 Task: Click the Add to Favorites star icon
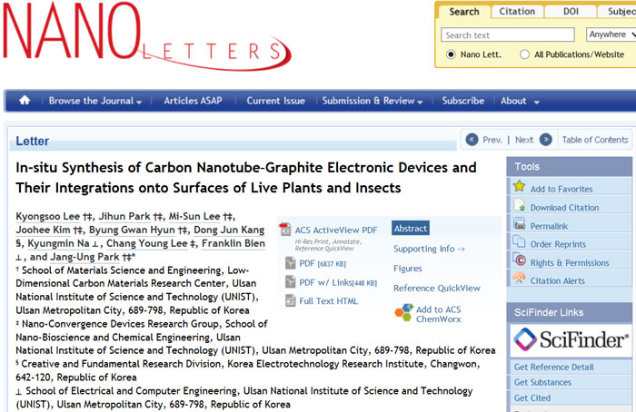click(519, 188)
